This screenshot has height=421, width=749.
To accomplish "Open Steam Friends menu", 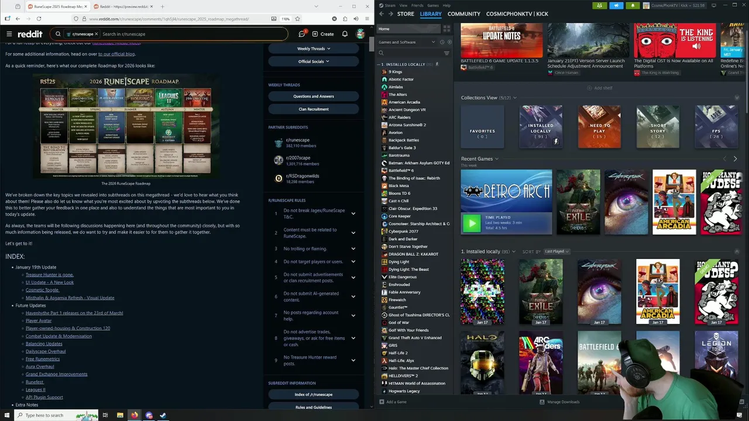I will click(417, 5).
